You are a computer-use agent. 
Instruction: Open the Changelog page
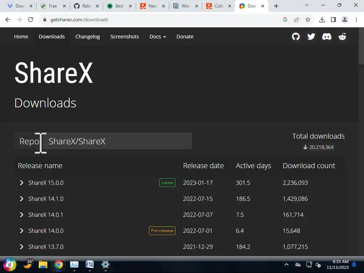87,37
